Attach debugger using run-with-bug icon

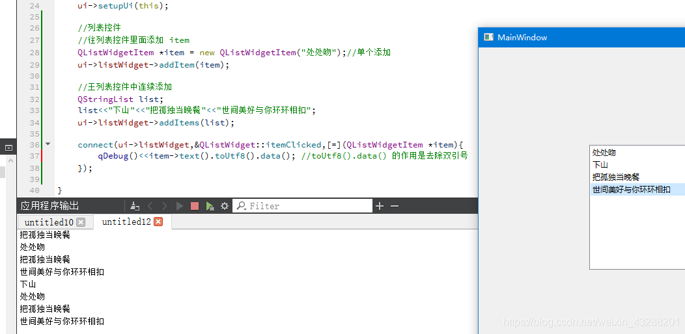(210, 206)
